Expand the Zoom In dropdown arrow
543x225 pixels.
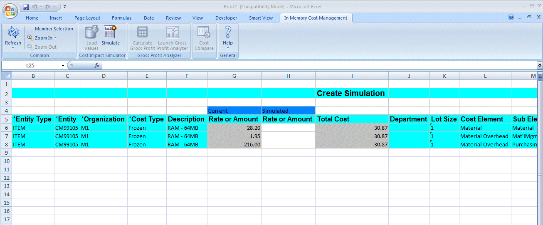[55, 38]
